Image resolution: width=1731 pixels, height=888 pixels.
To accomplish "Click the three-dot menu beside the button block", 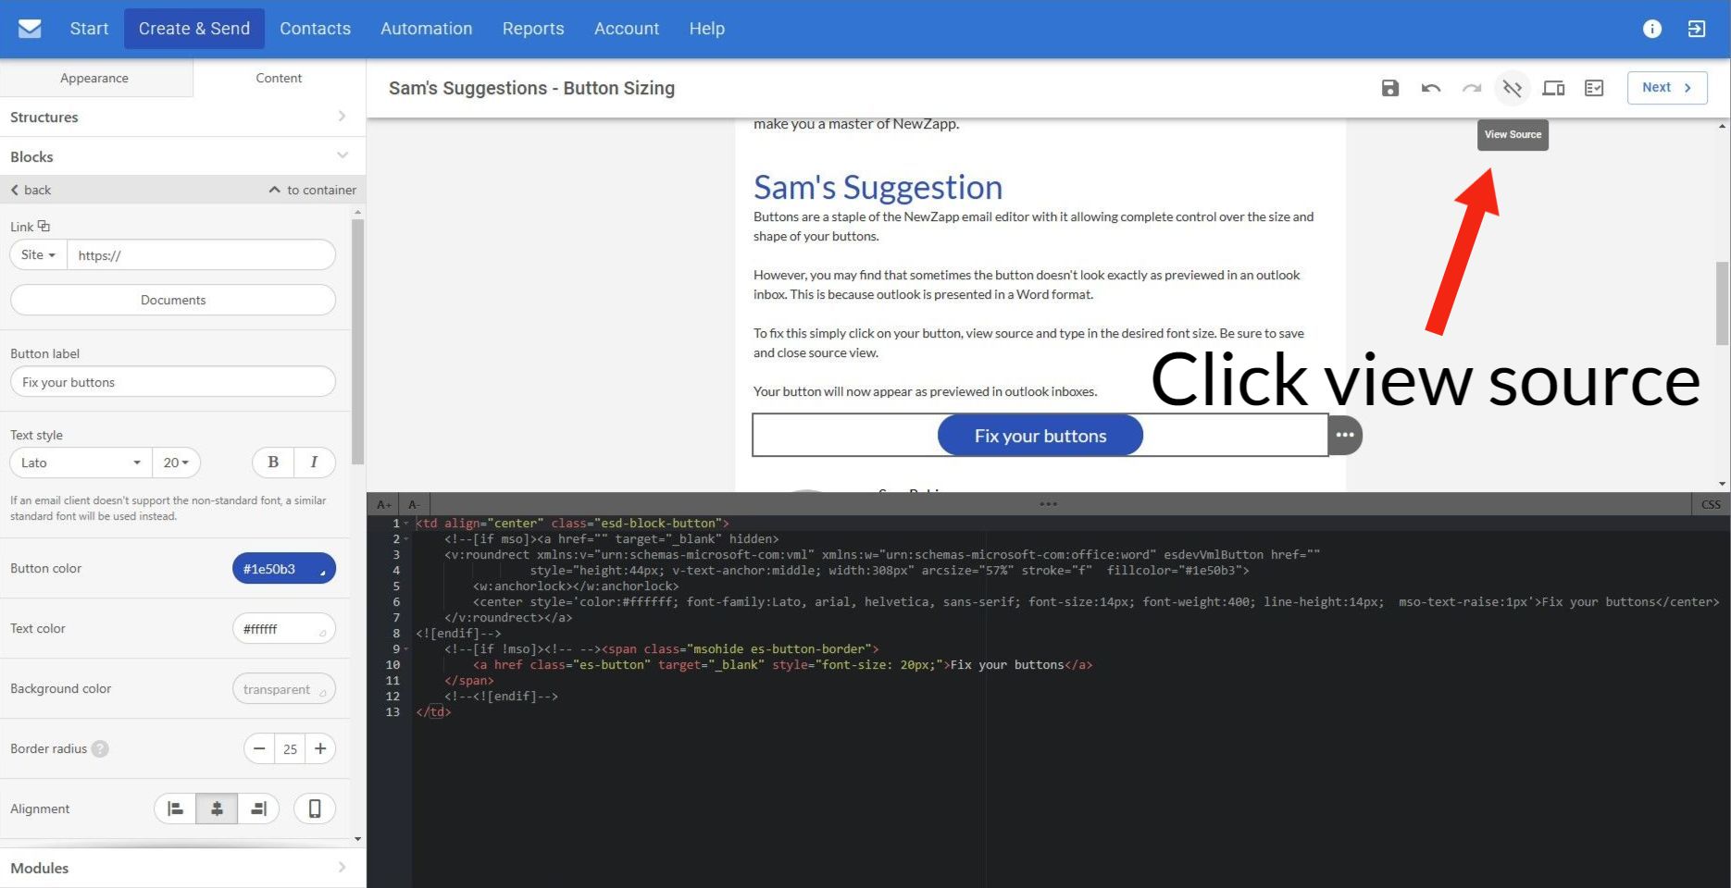I will pyautogui.click(x=1345, y=435).
